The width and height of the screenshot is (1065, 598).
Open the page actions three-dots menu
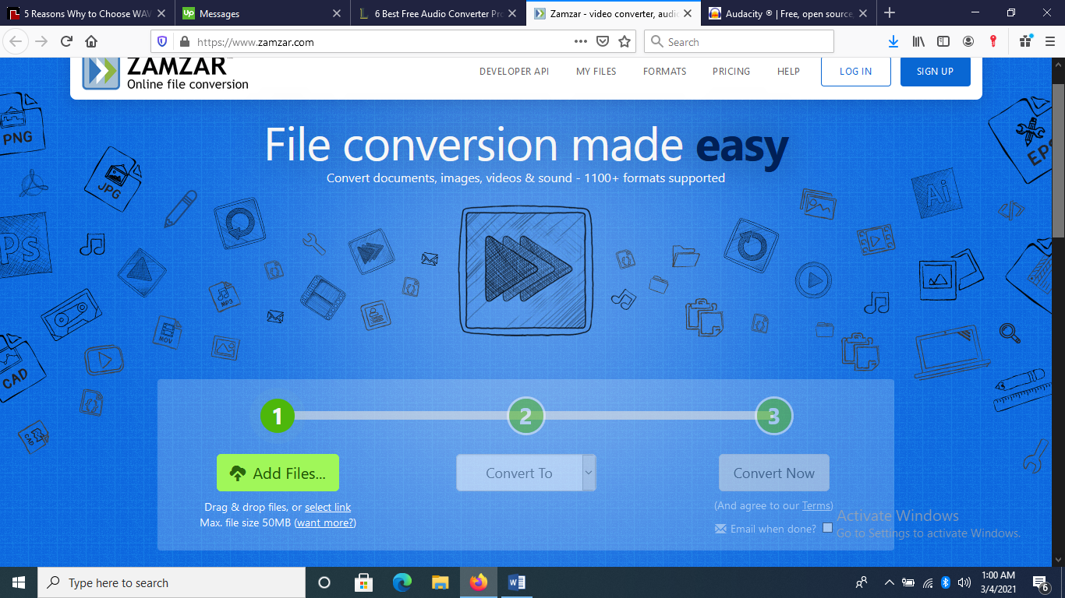click(x=580, y=42)
